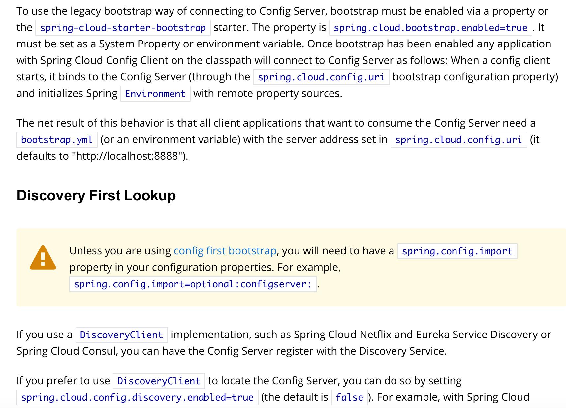Click the spring.cloud.bootstrap.enabled=true code snippet
The width and height of the screenshot is (566, 408).
pos(430,28)
